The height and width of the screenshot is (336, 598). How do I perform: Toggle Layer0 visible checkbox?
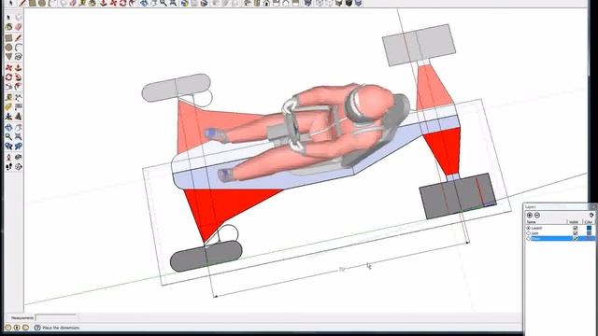(x=576, y=228)
